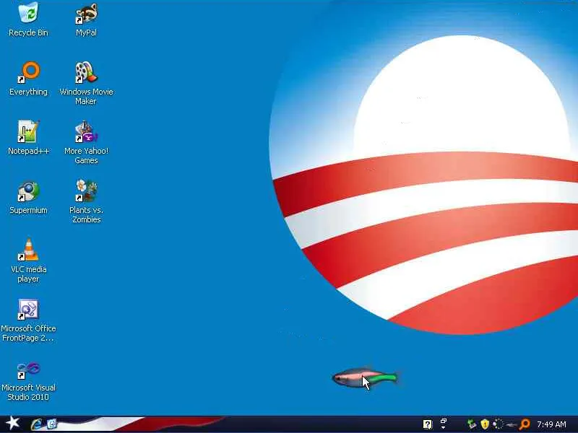The height and width of the screenshot is (433, 578).
Task: Click the question mark help taskbar icon
Action: [427, 424]
